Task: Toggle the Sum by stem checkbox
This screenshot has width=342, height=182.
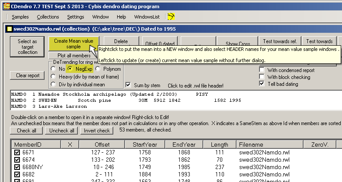Action: [x=128, y=85]
